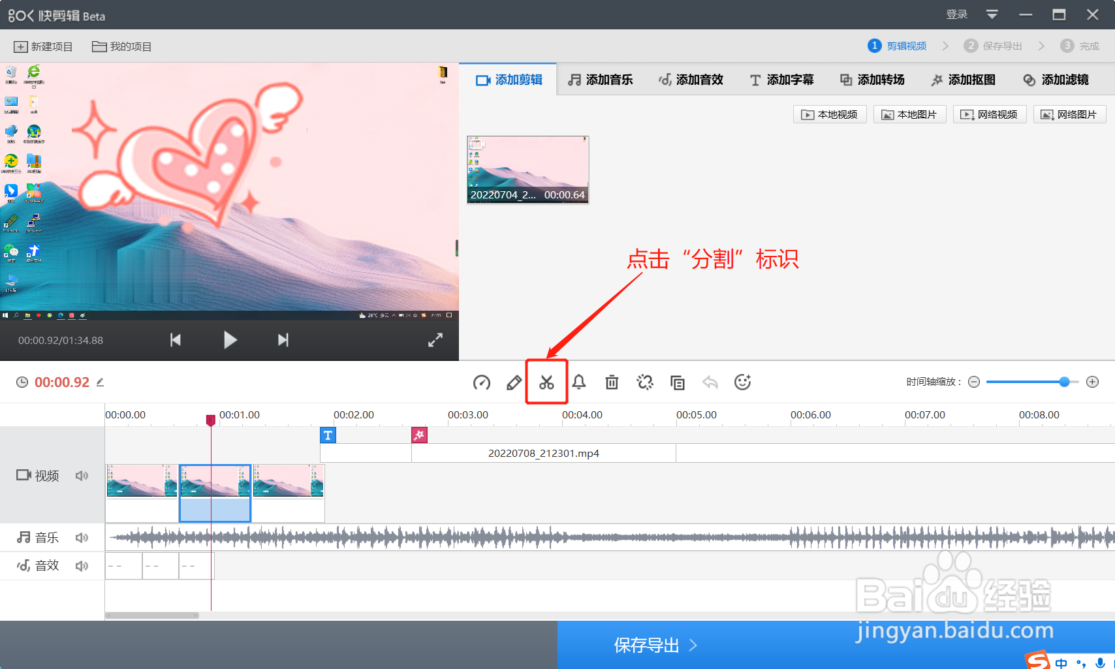Open the sticker emoji icon on the toolbar

pos(742,382)
